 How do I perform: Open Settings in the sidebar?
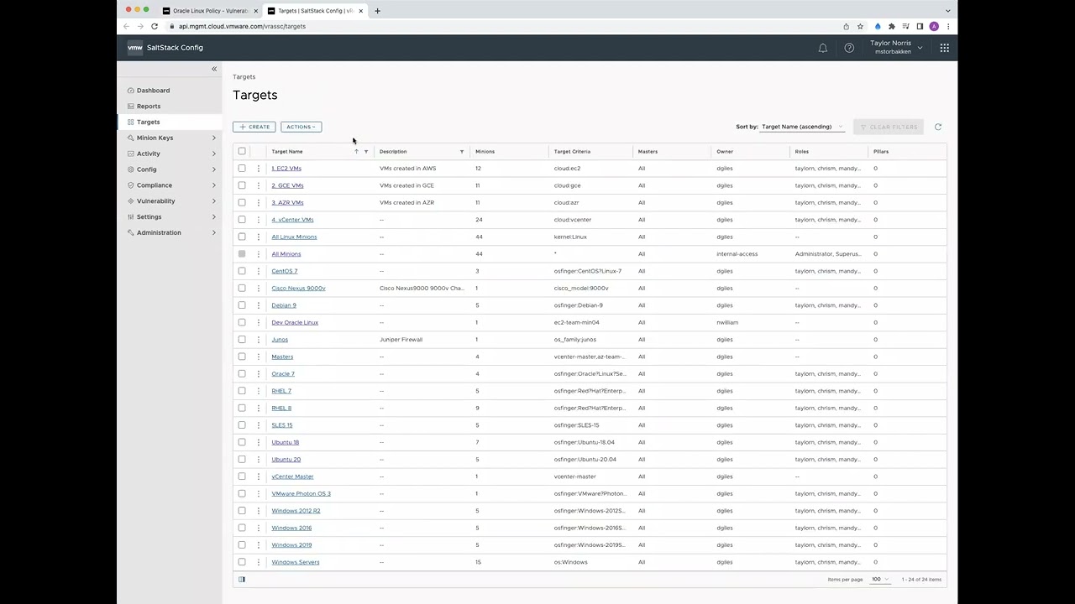pos(149,216)
